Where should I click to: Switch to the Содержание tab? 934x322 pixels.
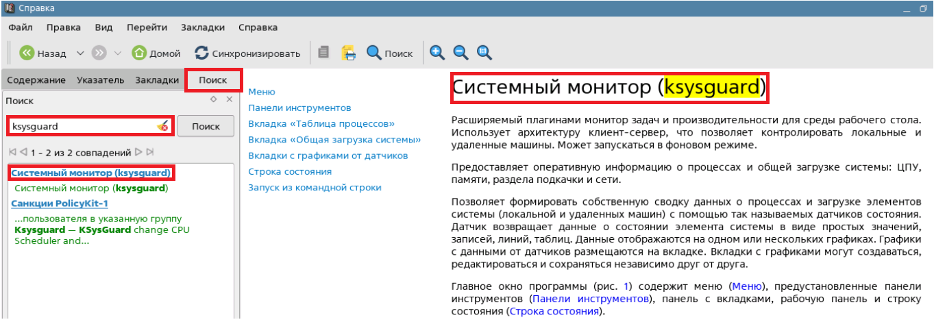pyautogui.click(x=36, y=80)
